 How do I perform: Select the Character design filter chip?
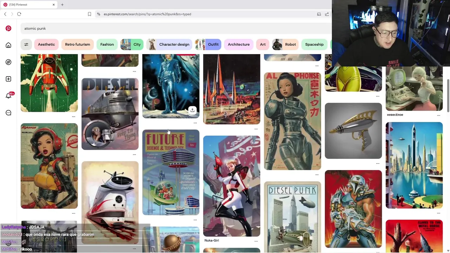click(x=169, y=44)
